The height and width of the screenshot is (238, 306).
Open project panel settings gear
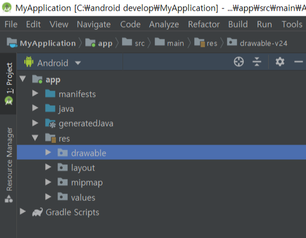click(280, 62)
